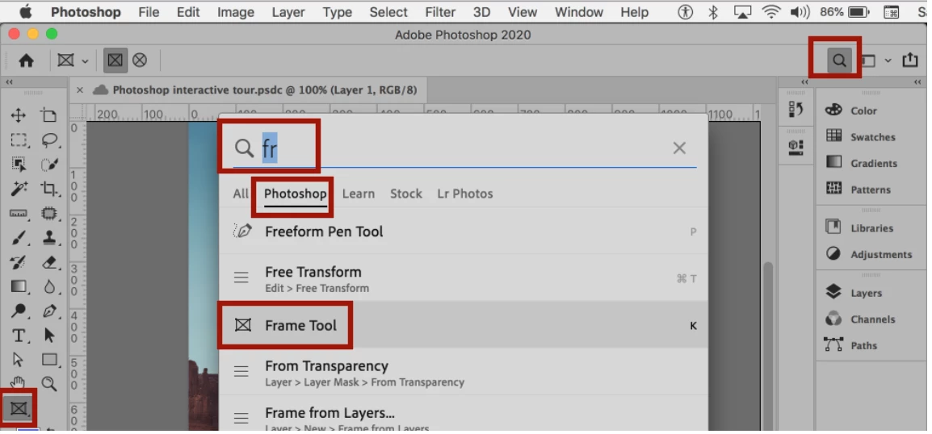Choose Freeform Pen Tool search result

(464, 231)
